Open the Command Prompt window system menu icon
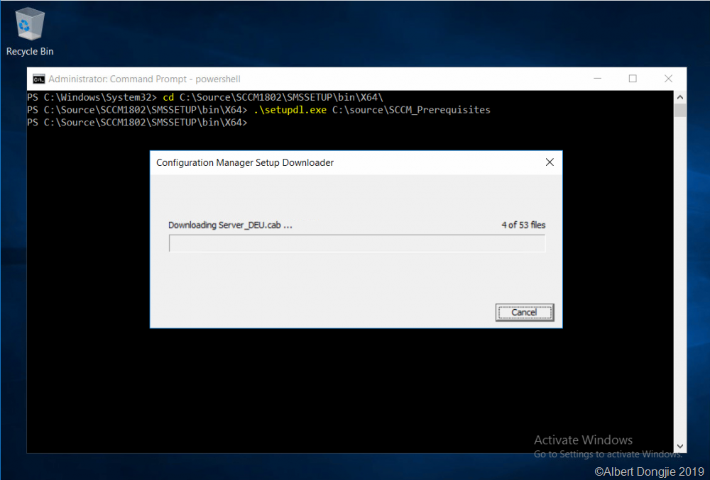The height and width of the screenshot is (480, 710). 39,79
